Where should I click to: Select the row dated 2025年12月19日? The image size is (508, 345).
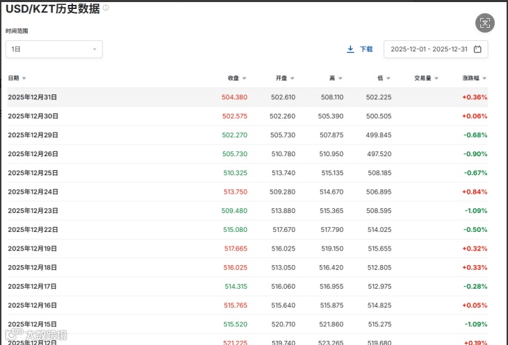[248, 249]
